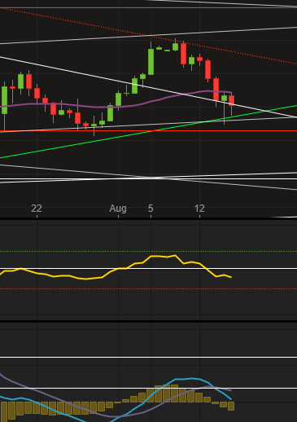This screenshot has width=297, height=422.
Task: Click the "5" date label on time axis
Action: [151, 209]
